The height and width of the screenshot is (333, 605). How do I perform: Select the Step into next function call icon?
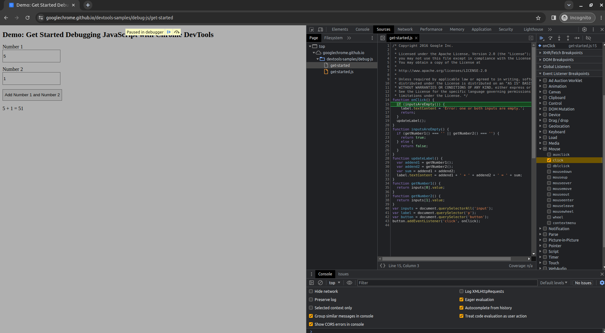(559, 38)
